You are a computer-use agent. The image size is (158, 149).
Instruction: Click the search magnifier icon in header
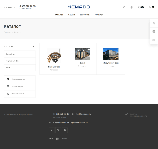pyautogui.click(x=124, y=7)
